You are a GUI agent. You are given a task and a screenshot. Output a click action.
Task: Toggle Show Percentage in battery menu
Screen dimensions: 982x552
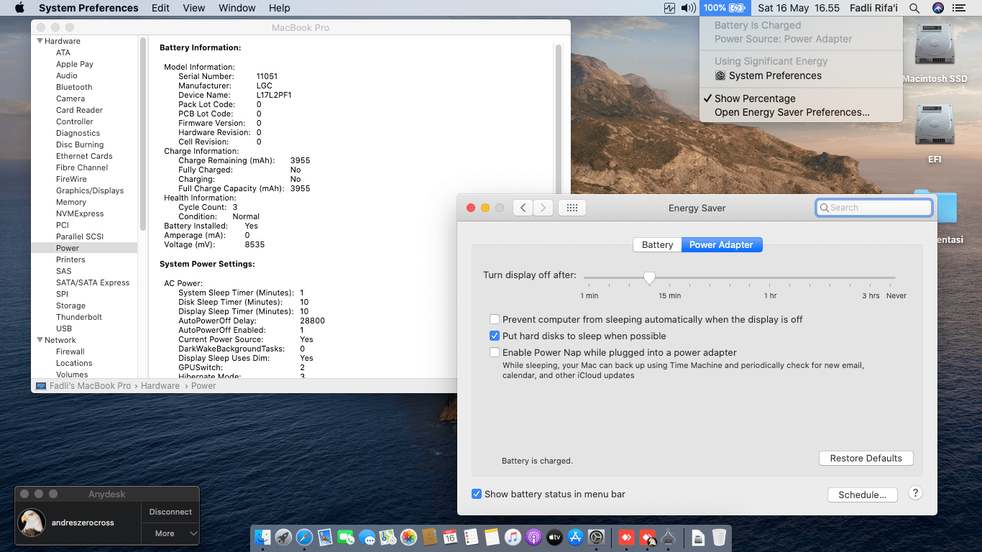pos(755,98)
